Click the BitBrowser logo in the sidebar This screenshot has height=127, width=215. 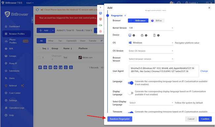(17, 14)
